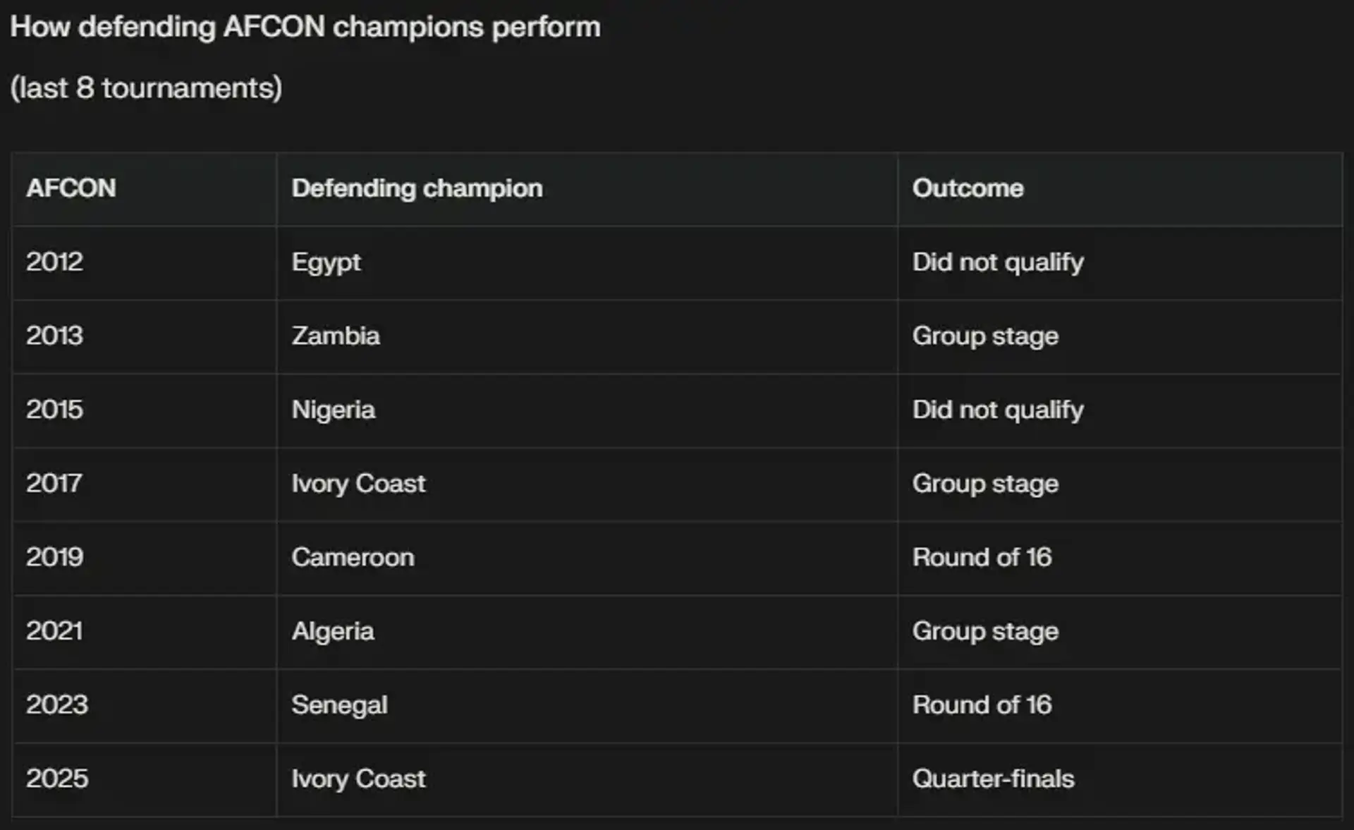Click Group stage in Algeria row
1354x830 pixels.
[x=985, y=631]
